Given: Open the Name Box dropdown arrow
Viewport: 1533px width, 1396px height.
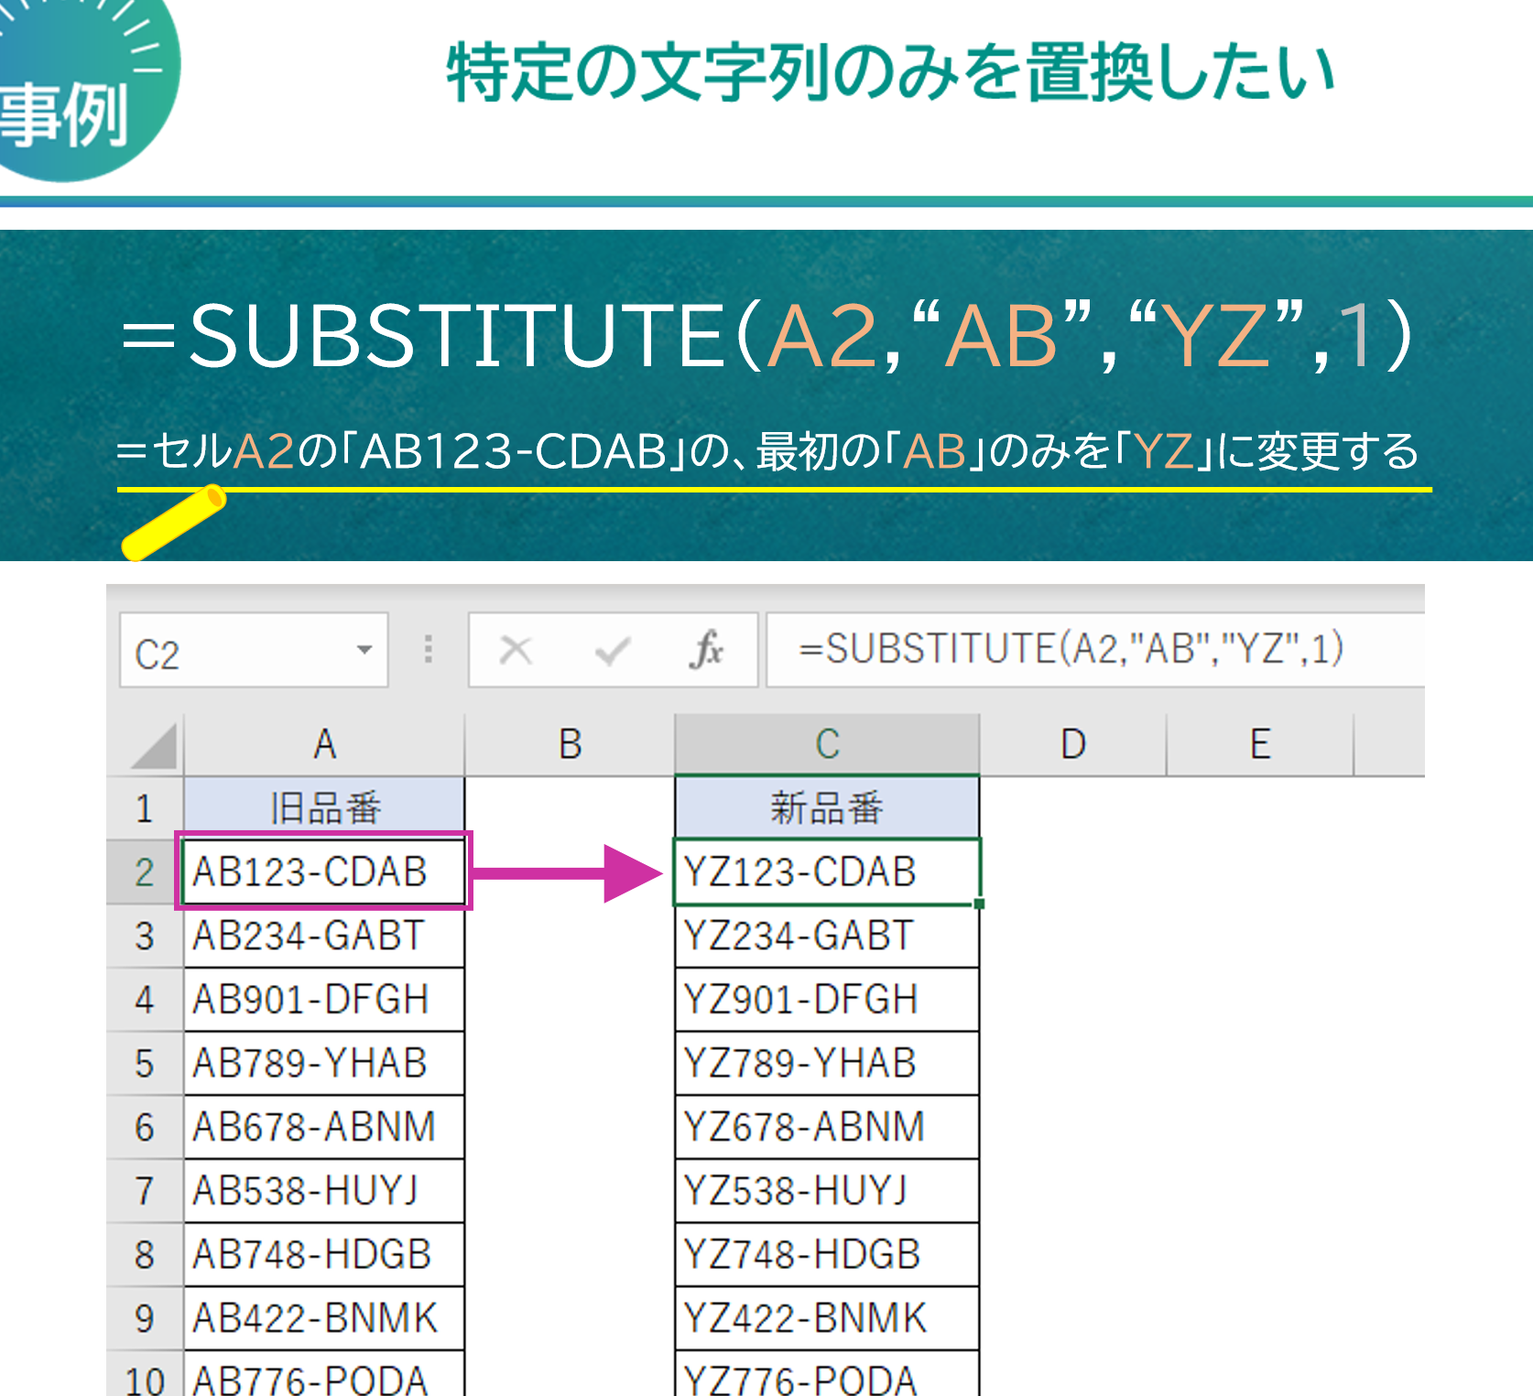Looking at the screenshot, I should click(x=364, y=650).
